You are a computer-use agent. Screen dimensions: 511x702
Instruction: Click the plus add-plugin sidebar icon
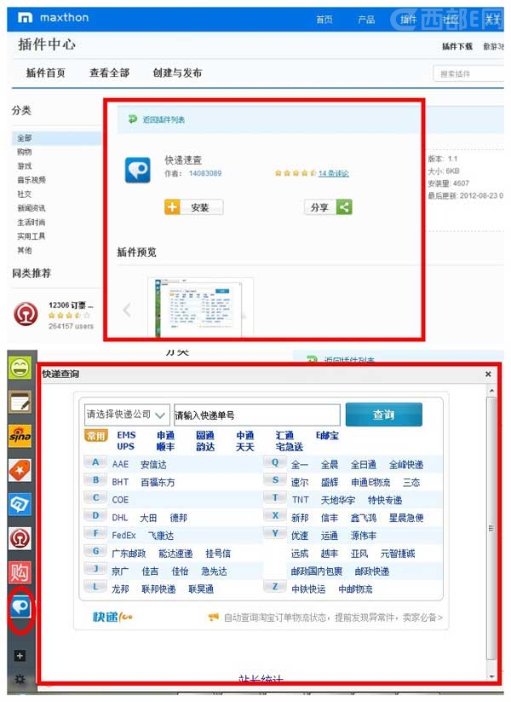(20, 656)
